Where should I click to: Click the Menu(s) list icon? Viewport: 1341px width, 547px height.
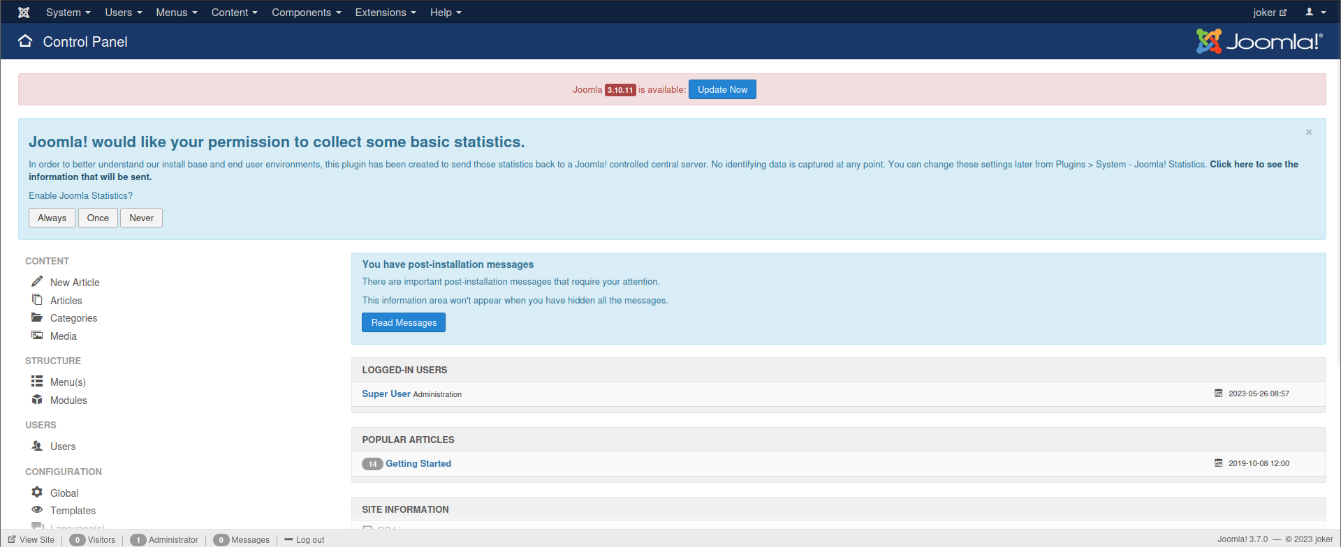[37, 381]
